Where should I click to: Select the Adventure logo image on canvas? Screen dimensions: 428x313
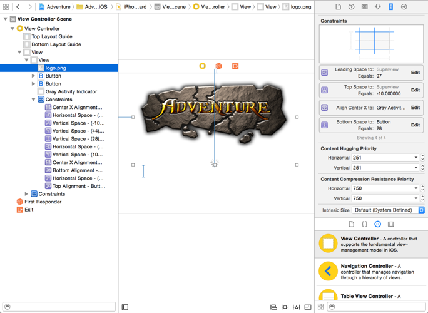214,113
